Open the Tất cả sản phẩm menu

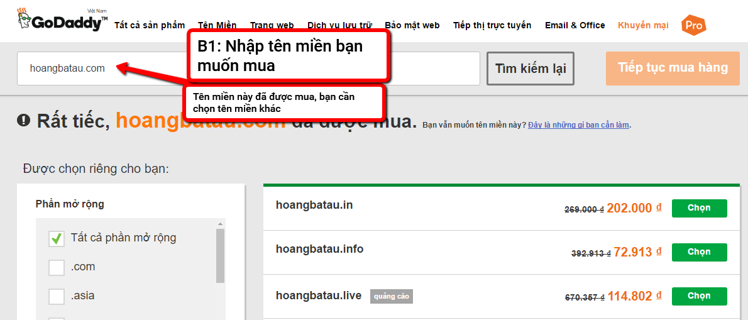150,26
